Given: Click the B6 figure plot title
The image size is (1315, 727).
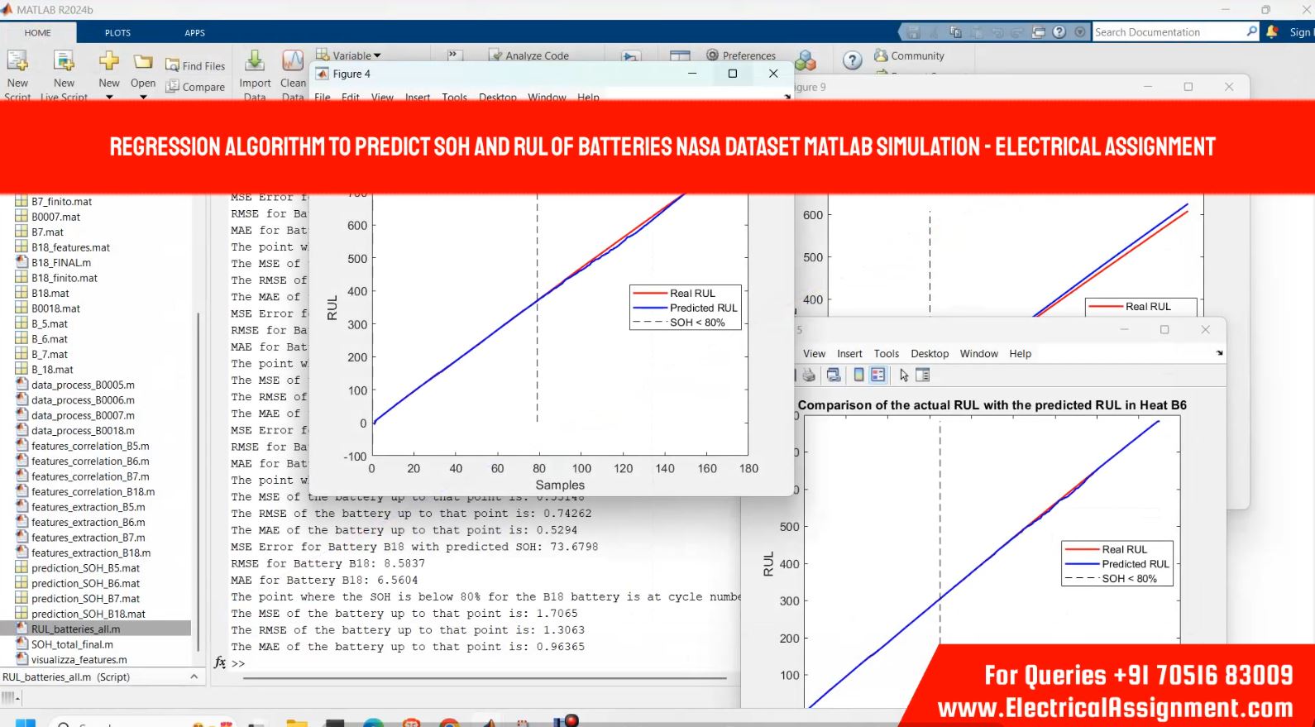Looking at the screenshot, I should point(992,405).
